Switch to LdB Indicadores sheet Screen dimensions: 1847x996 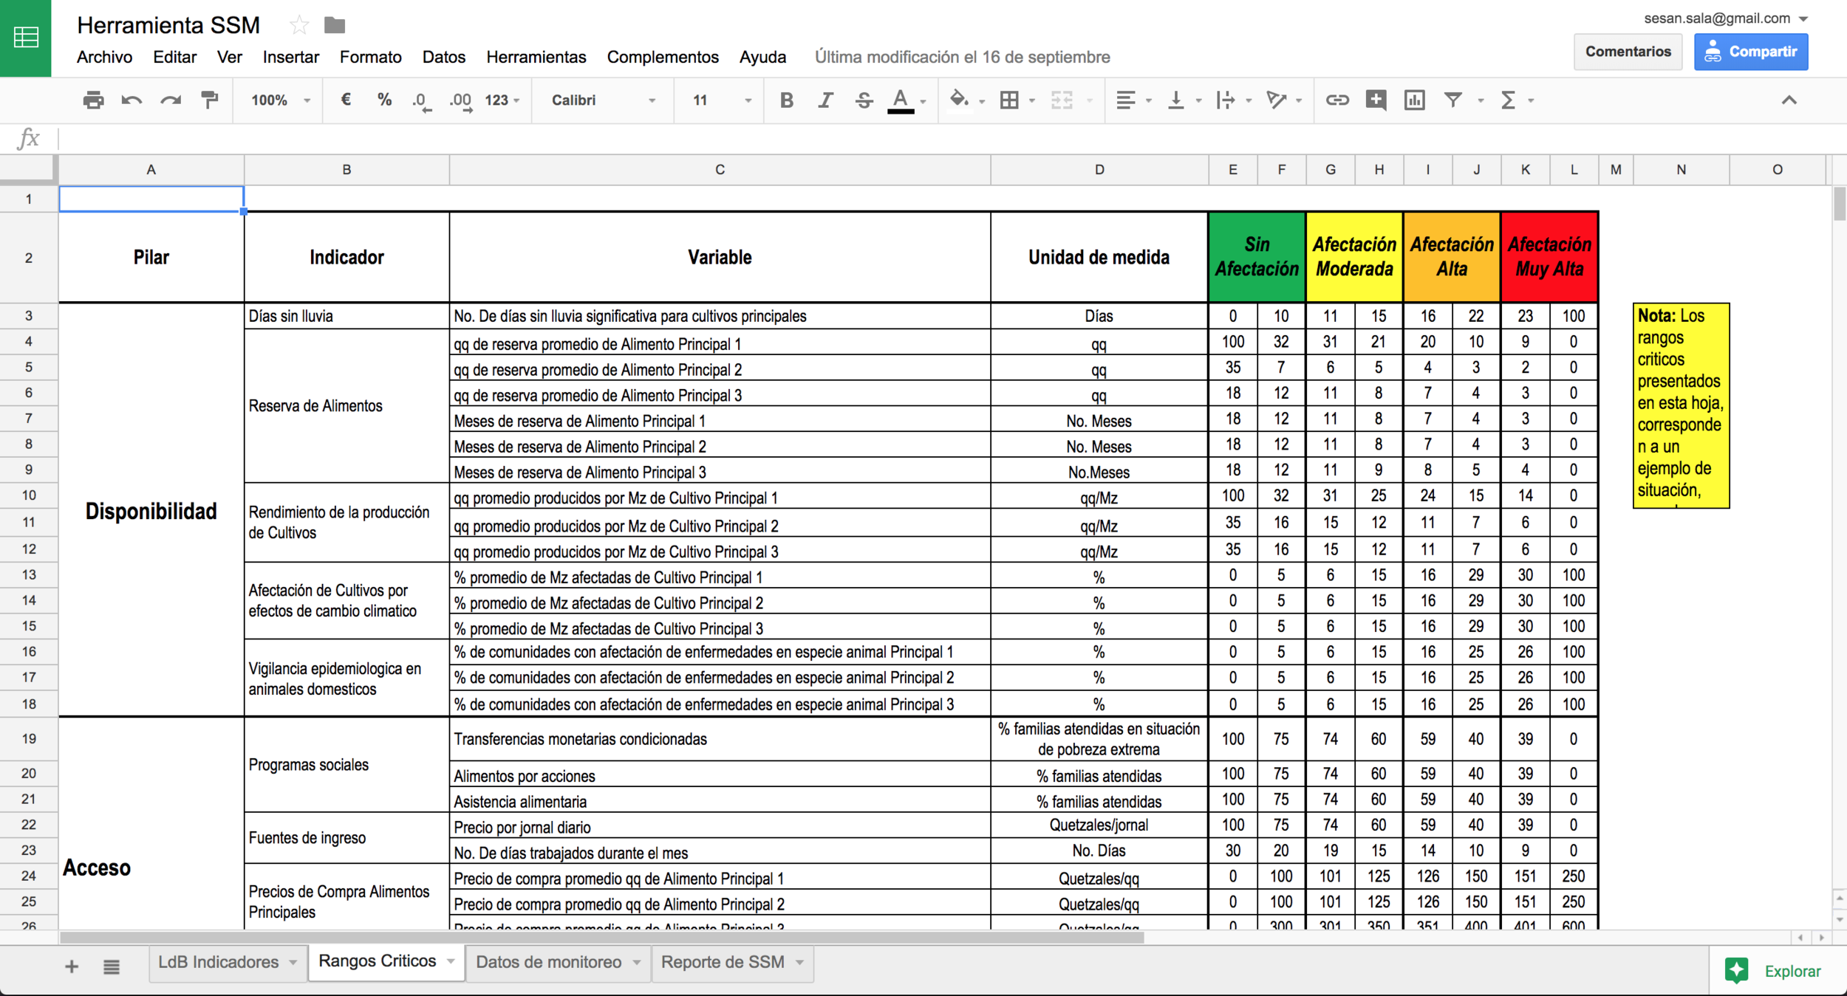[219, 962]
